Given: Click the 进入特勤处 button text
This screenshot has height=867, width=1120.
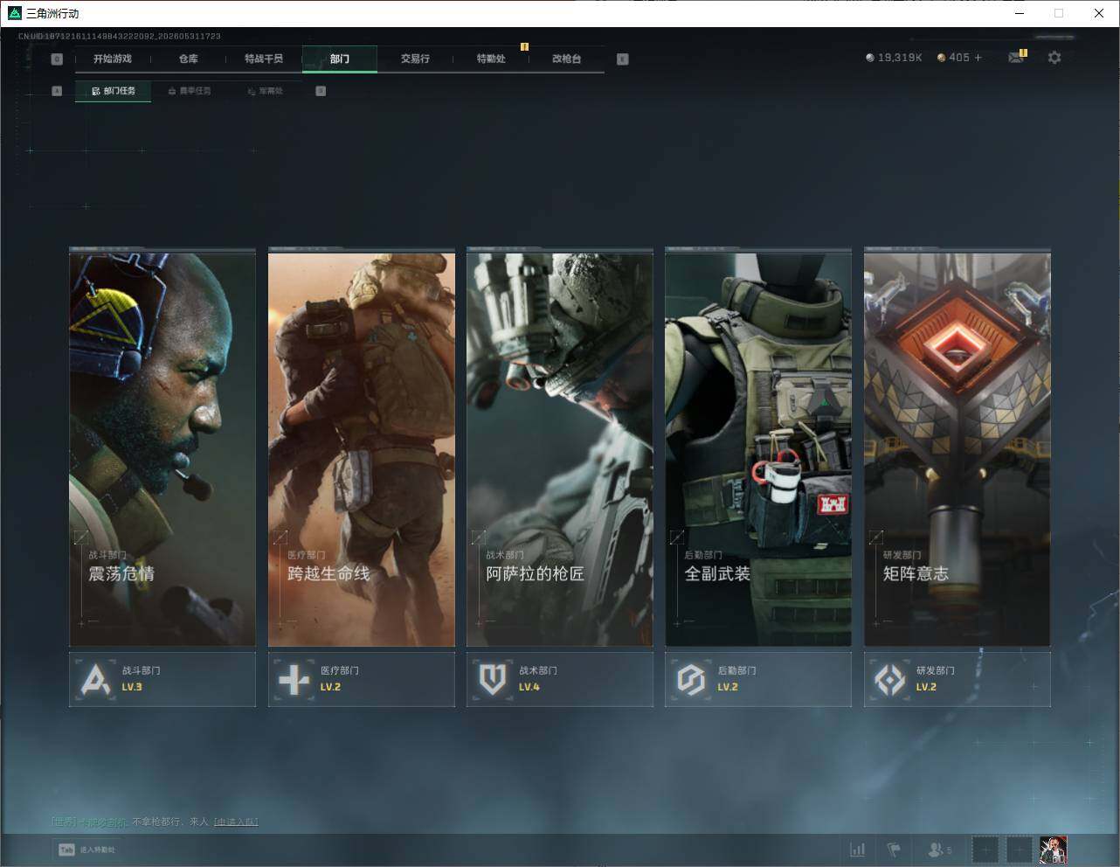Looking at the screenshot, I should click(97, 850).
